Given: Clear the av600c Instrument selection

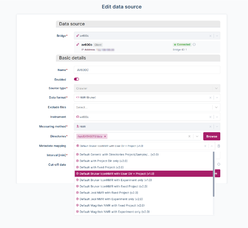Looking at the screenshot, I should point(210,117).
